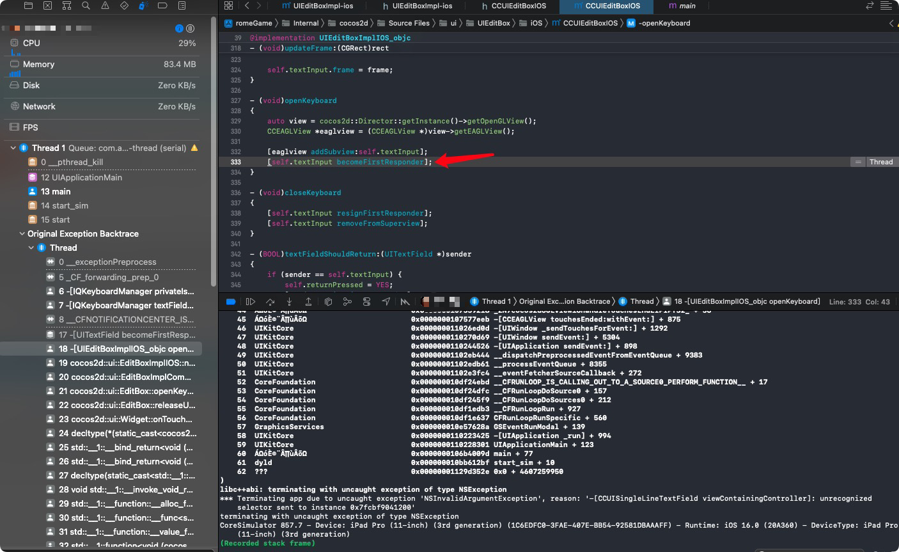The width and height of the screenshot is (899, 552).
Task: Select the Disk gauge
Action: 103,86
